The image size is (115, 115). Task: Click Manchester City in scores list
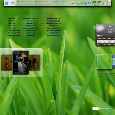53,21
